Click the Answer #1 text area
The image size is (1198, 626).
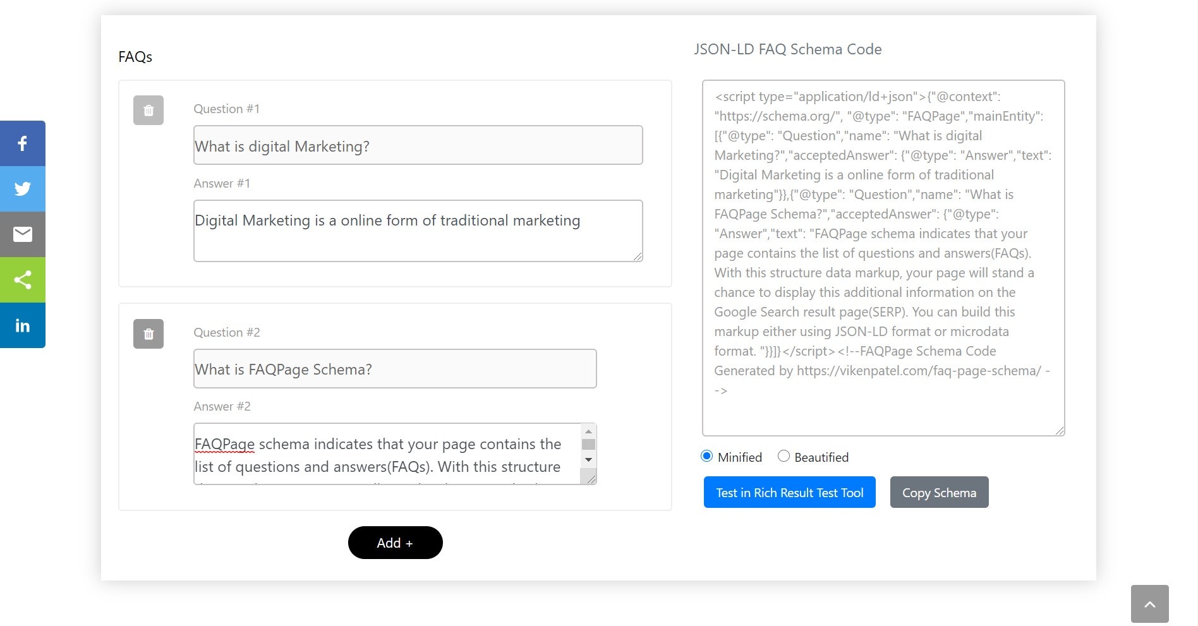coord(418,231)
